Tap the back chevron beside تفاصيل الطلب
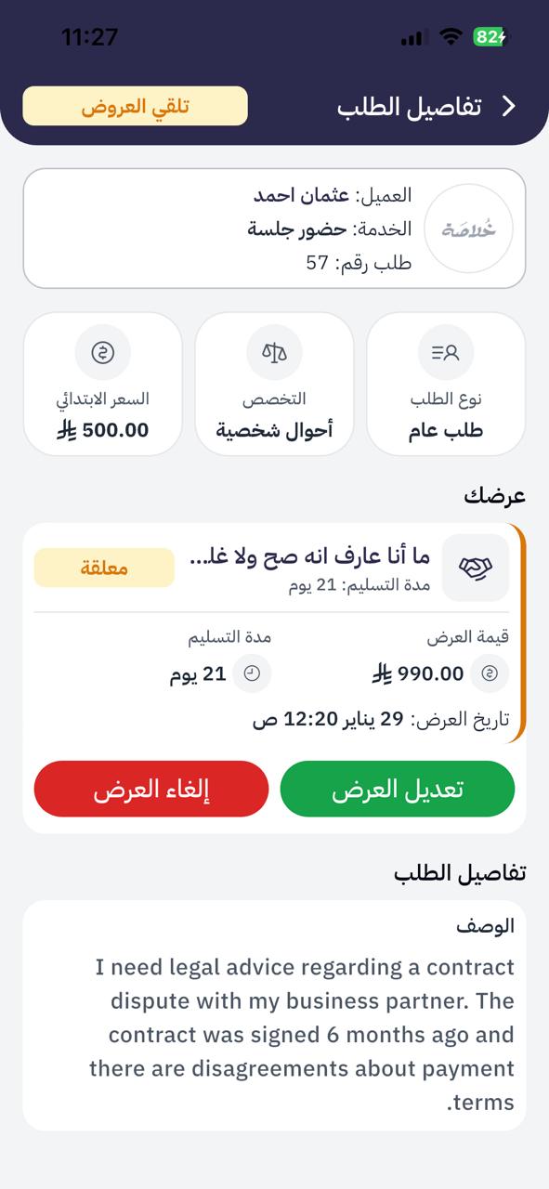Screen dimensions: 549x1189 (510, 105)
